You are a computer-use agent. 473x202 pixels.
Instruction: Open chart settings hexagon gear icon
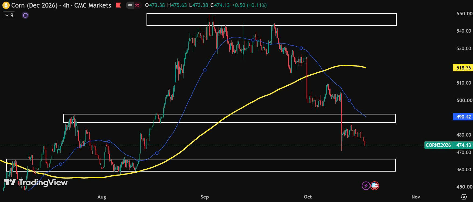point(464,197)
